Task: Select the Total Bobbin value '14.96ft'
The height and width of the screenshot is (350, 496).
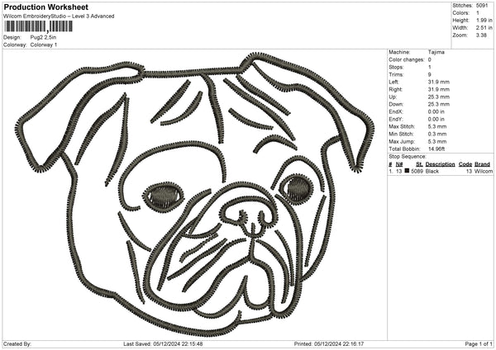Action: [x=436, y=149]
